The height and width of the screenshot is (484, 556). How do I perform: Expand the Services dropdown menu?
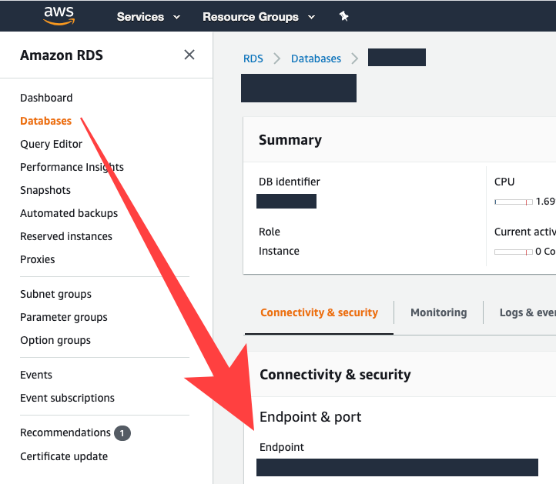click(x=148, y=17)
